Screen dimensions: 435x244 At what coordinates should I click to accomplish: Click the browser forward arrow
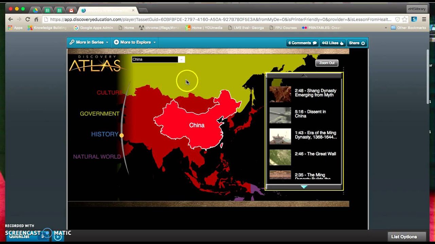pos(19,20)
